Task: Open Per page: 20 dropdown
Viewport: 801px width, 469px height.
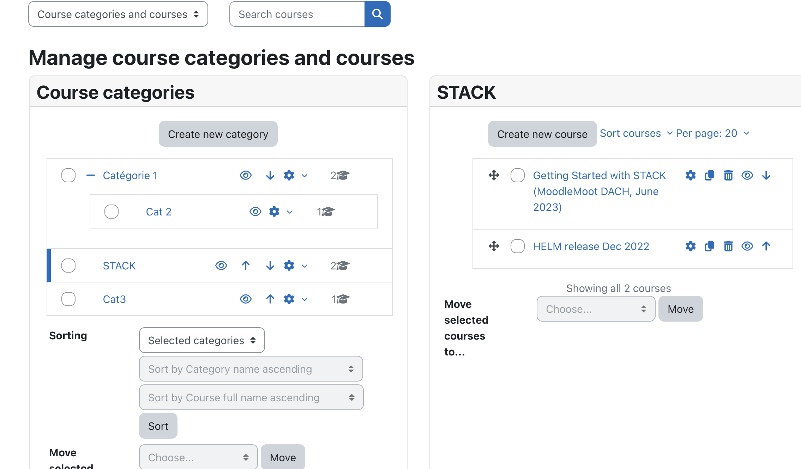Action: coord(713,133)
